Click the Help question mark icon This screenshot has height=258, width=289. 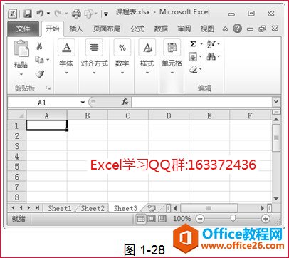click(x=237, y=29)
